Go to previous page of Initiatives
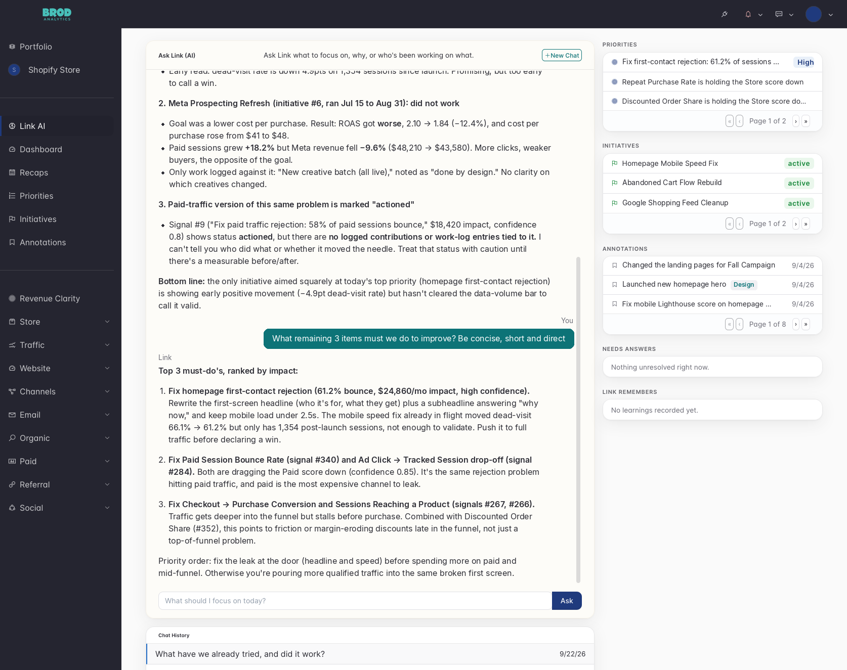The image size is (847, 670). (x=740, y=224)
